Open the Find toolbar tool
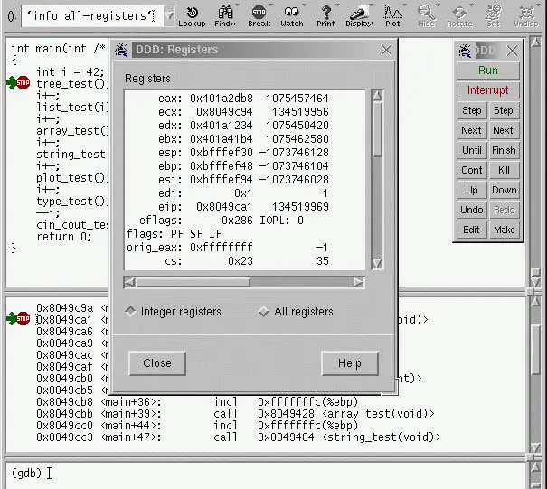547x489 pixels. pyautogui.click(x=225, y=15)
